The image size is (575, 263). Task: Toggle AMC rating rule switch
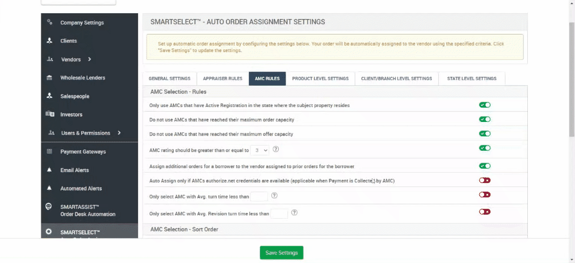[484, 148]
